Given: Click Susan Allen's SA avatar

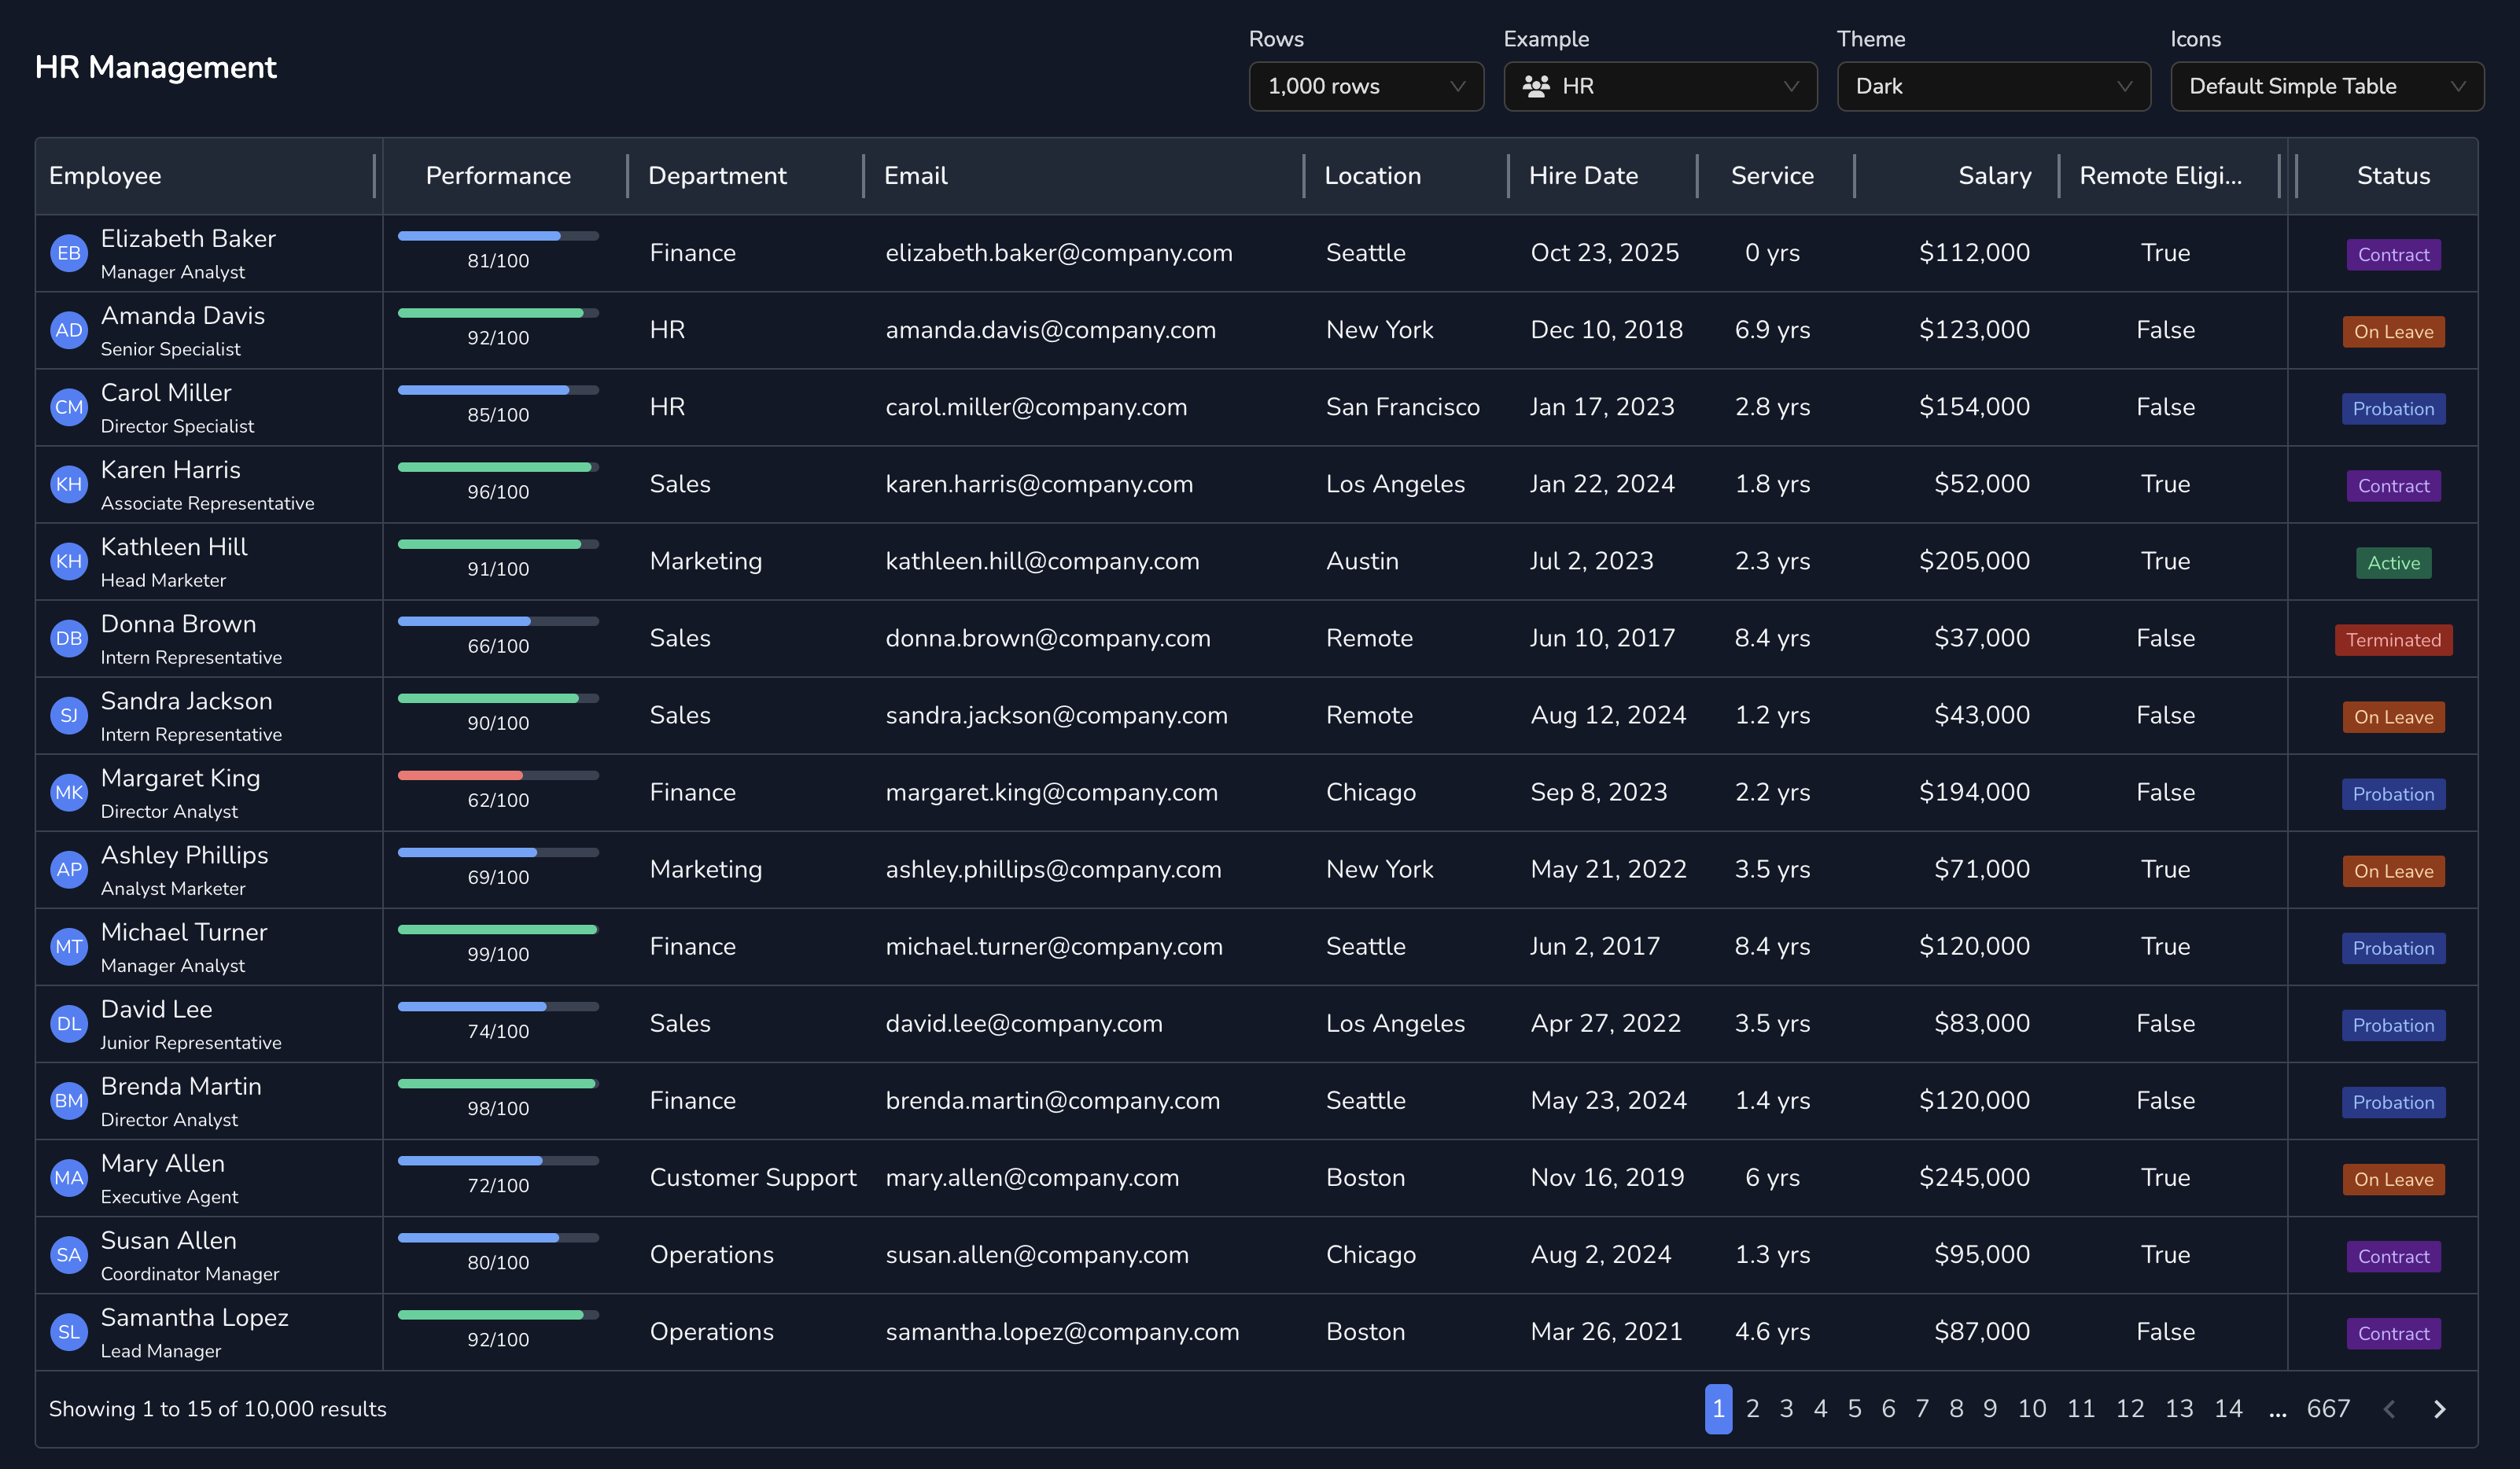Looking at the screenshot, I should (69, 1254).
